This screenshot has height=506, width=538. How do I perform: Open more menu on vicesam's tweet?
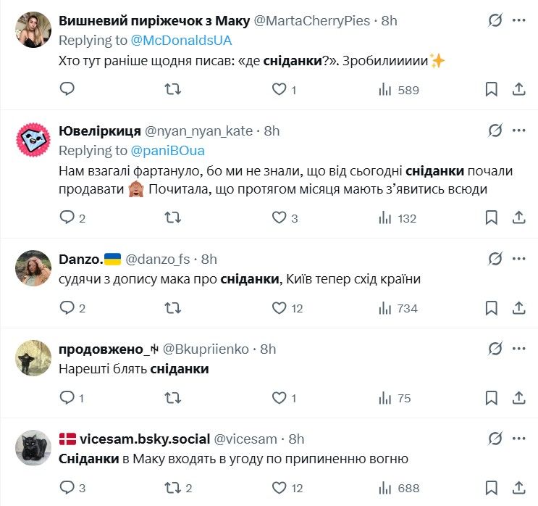click(x=518, y=439)
